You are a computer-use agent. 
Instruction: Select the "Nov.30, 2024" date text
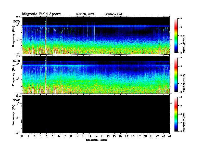tap(85, 14)
